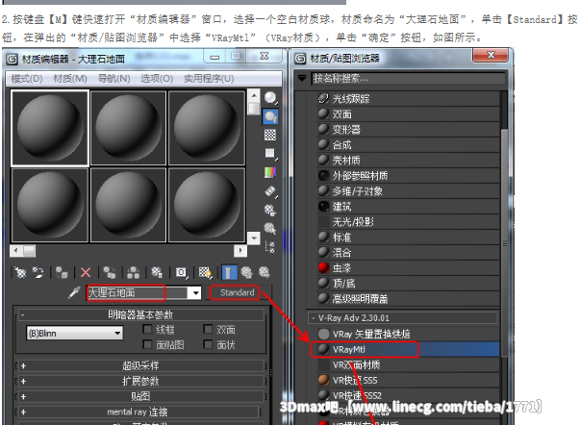Image resolution: width=580 pixels, height=425 pixels.
Task: Click the Make Preview icon
Action: click(x=270, y=191)
